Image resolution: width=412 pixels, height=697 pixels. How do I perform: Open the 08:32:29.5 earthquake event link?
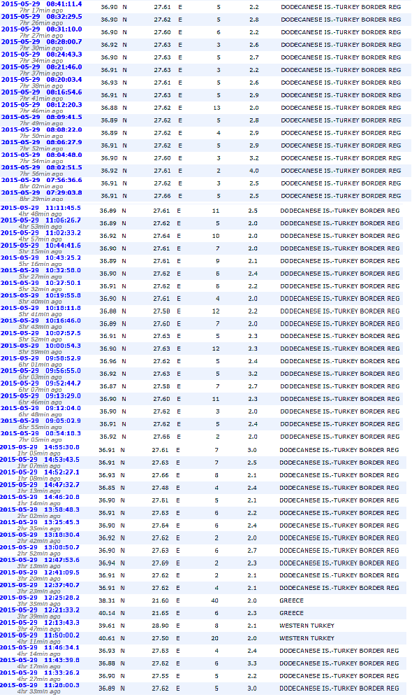click(42, 17)
